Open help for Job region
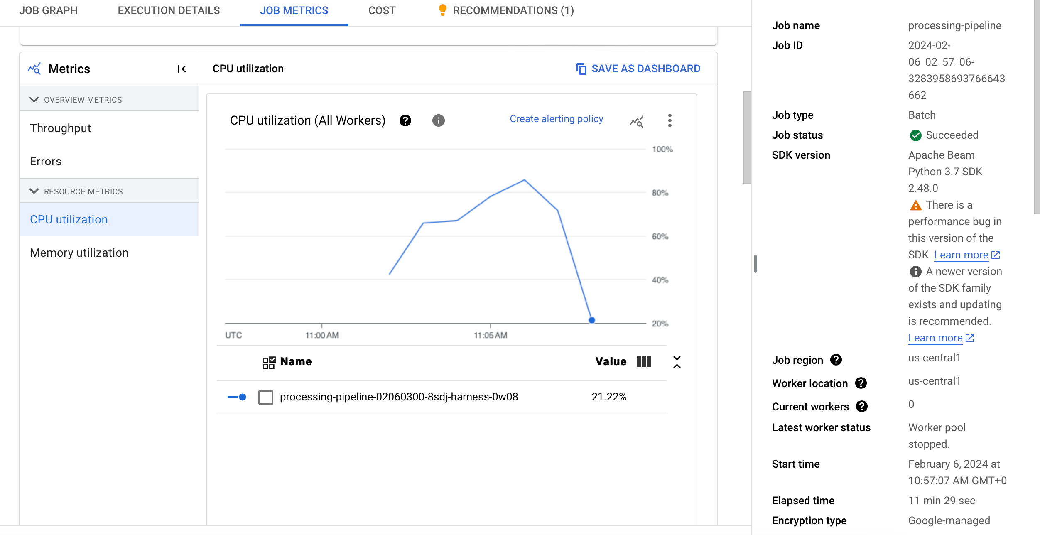Screen dimensions: 1040x535 [x=836, y=360]
